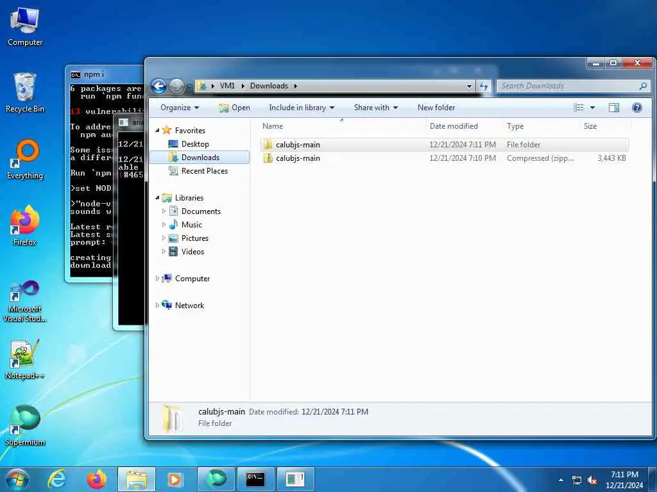Create a New folder

[436, 108]
